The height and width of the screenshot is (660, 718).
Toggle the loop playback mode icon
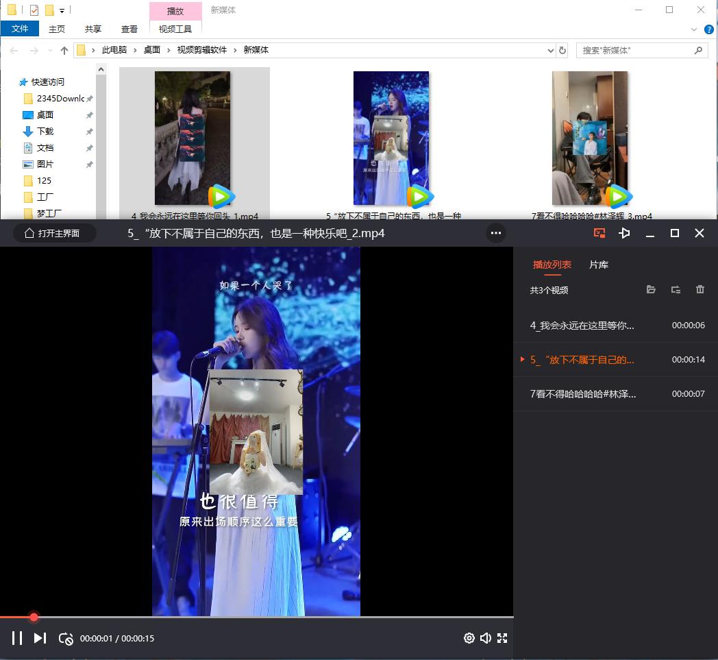click(66, 639)
